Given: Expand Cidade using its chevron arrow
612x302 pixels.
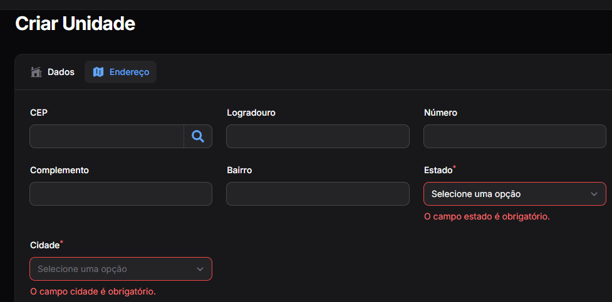Looking at the screenshot, I should point(200,269).
